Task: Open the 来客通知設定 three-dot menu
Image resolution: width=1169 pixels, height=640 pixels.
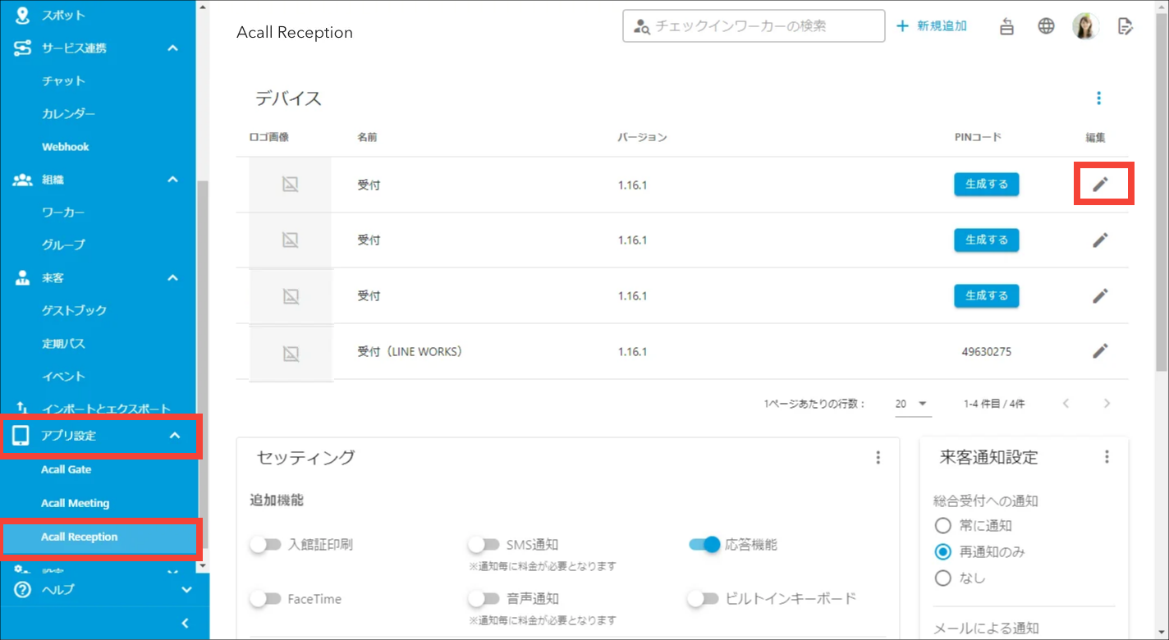Action: click(1107, 457)
